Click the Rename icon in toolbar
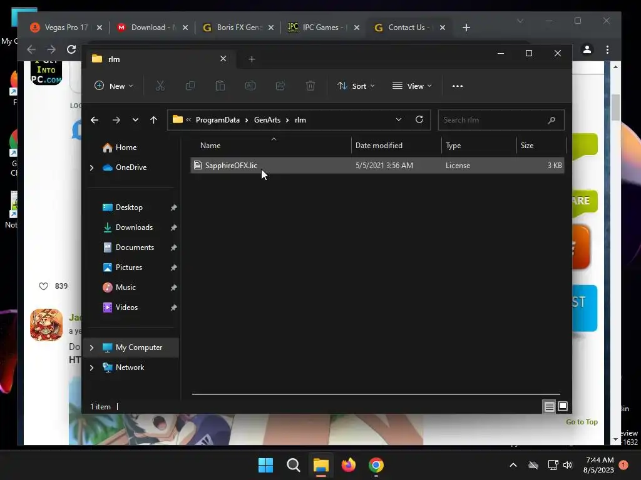Viewport: 641px width, 480px height. click(x=250, y=86)
